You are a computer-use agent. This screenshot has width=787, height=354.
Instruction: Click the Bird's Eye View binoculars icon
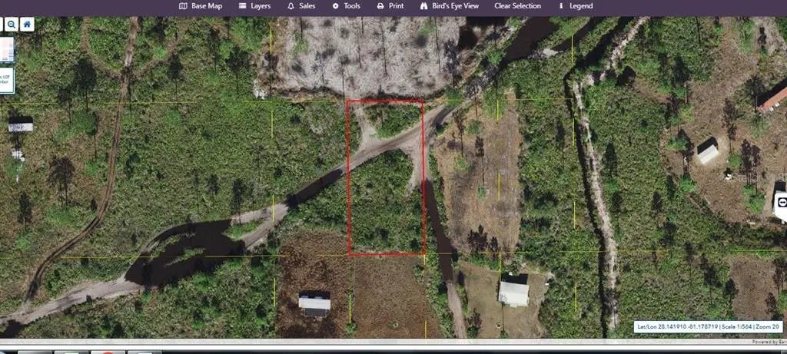tap(423, 6)
